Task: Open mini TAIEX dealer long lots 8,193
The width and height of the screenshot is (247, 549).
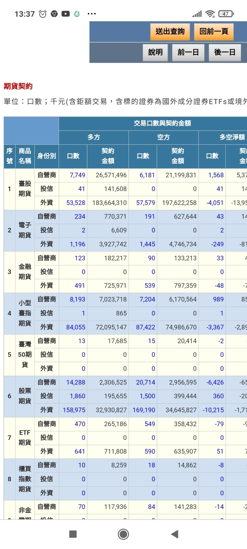Action: [x=78, y=300]
